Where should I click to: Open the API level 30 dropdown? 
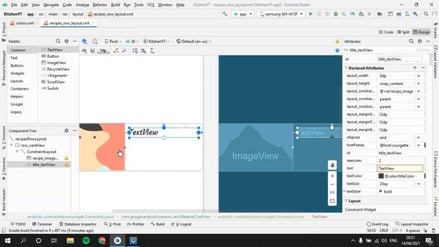click(x=132, y=41)
